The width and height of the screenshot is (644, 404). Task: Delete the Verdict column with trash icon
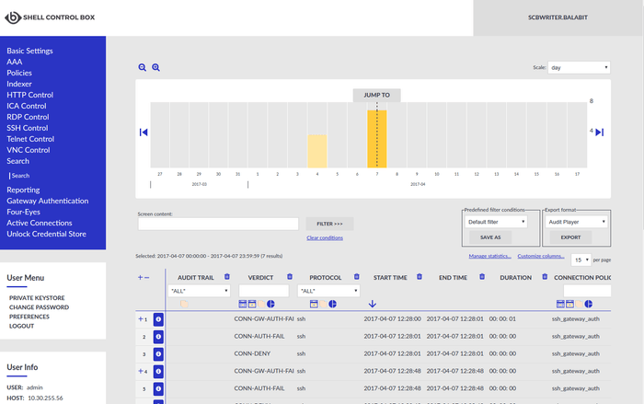point(290,276)
